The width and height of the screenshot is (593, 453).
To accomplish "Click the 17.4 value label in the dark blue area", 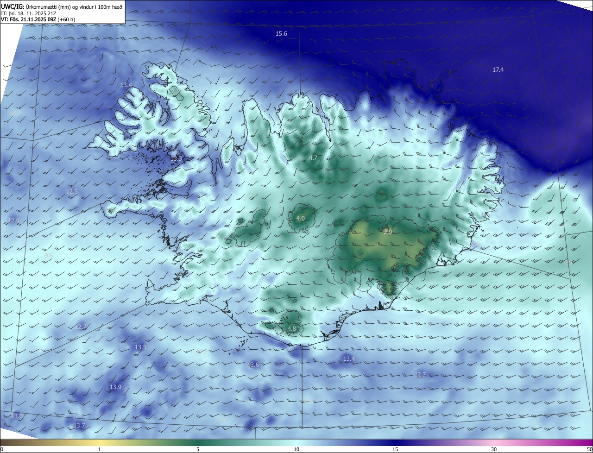I will (498, 69).
